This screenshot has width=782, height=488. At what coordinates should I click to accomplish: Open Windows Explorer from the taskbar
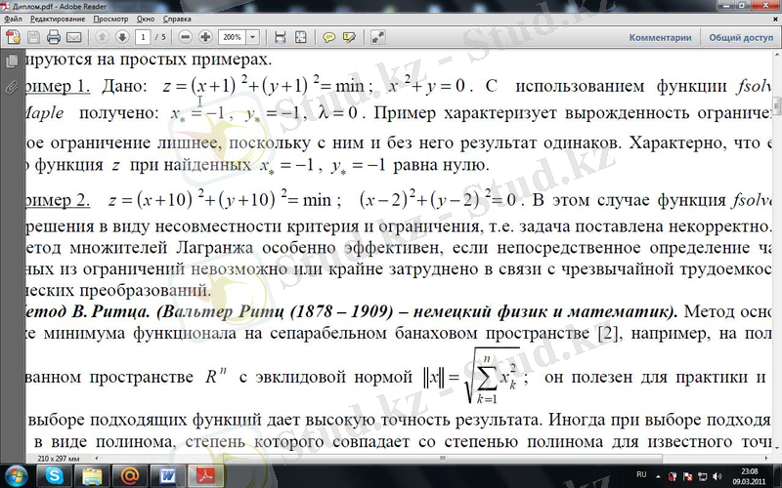point(92,476)
